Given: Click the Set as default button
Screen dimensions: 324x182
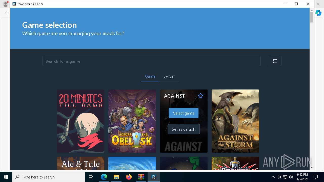Looking at the screenshot, I should point(184,129).
